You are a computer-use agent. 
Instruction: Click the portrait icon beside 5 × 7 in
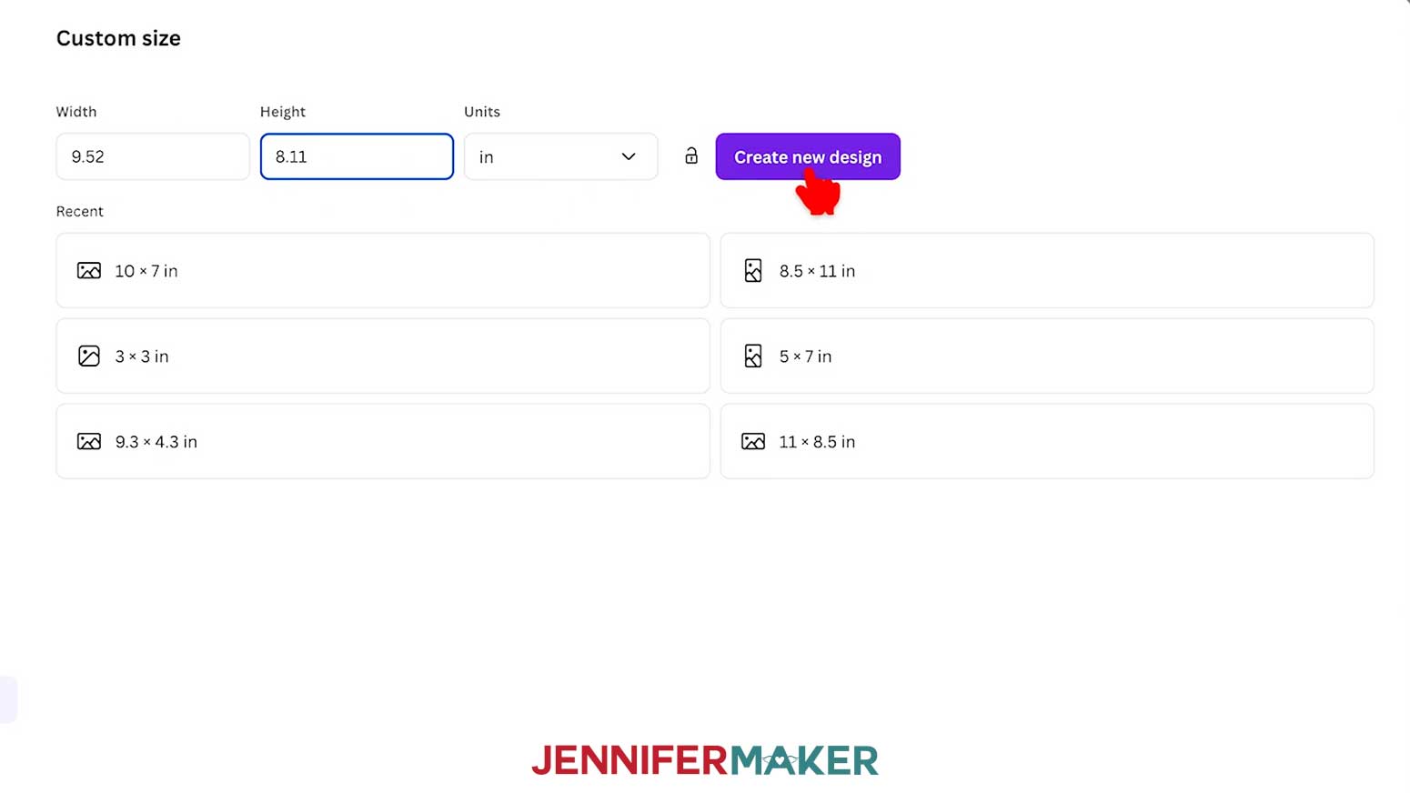[753, 356]
